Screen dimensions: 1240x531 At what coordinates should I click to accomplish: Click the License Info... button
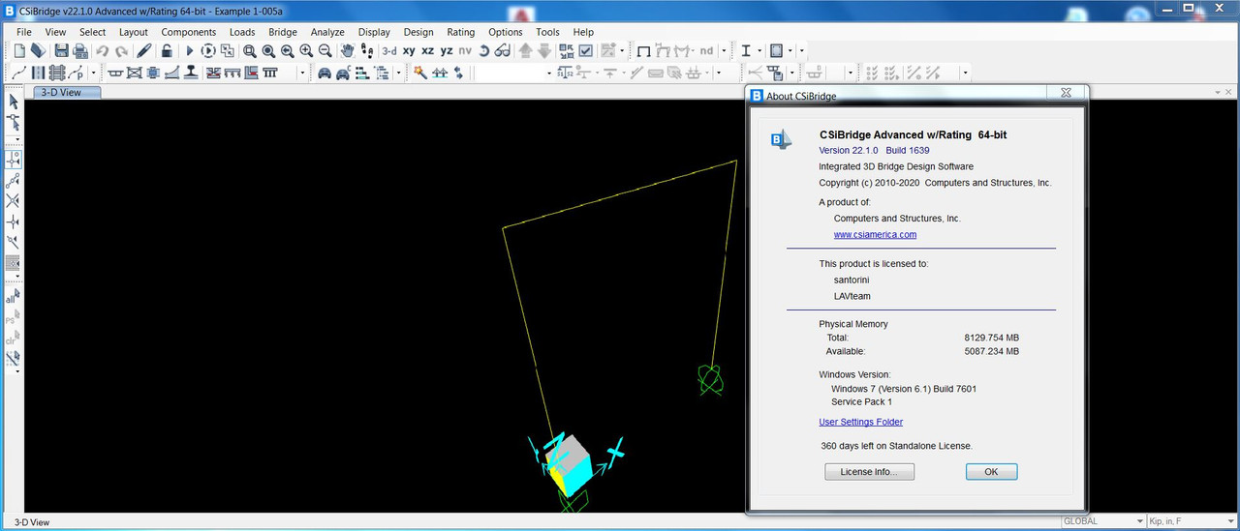(x=870, y=472)
